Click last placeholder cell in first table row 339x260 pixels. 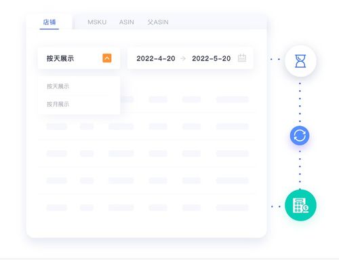point(233,99)
